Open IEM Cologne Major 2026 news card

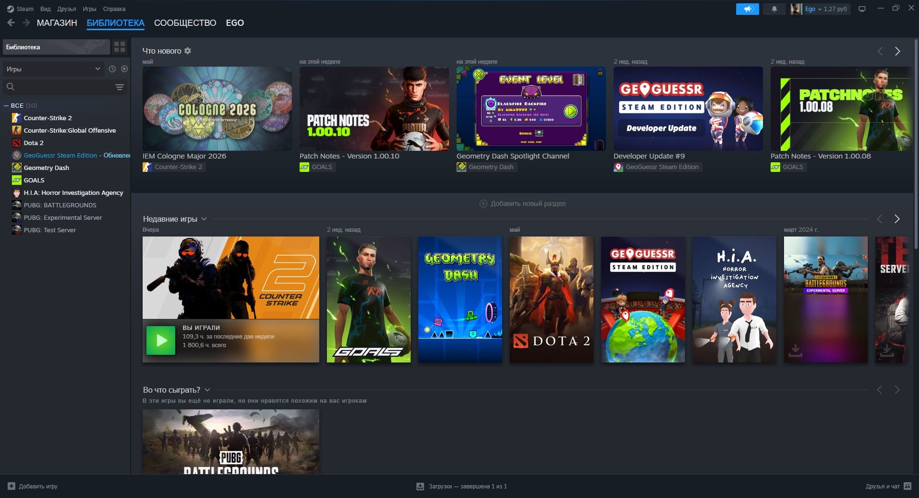point(217,109)
